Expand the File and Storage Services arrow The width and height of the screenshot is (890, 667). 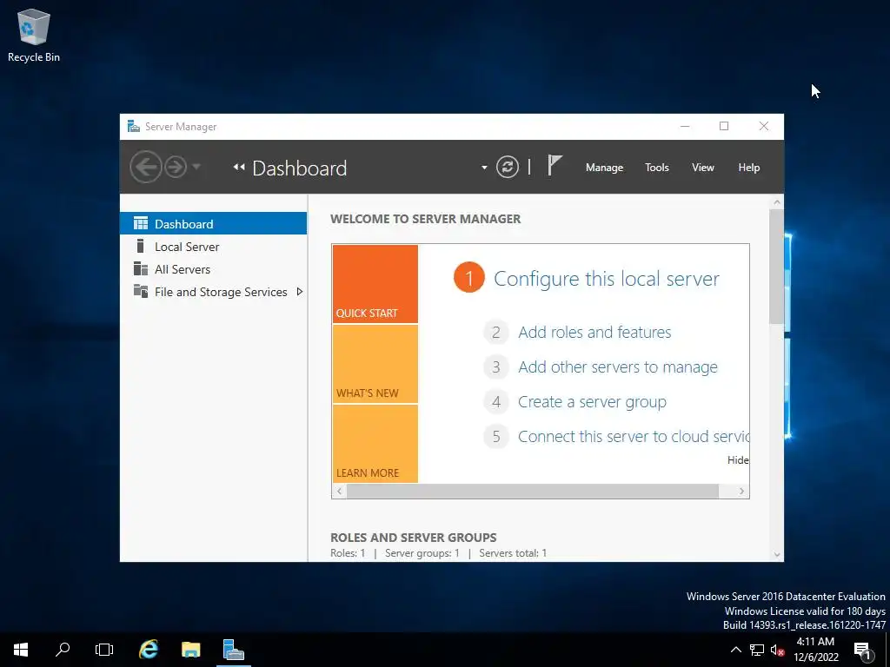(x=299, y=292)
